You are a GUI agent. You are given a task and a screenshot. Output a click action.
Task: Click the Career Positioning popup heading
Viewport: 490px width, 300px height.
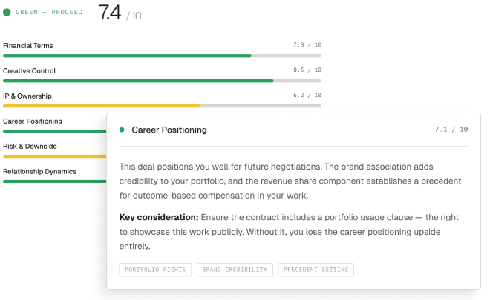(x=169, y=130)
